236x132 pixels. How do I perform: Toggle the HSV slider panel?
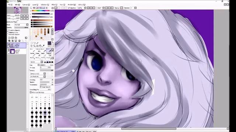pyautogui.click(x=37, y=8)
